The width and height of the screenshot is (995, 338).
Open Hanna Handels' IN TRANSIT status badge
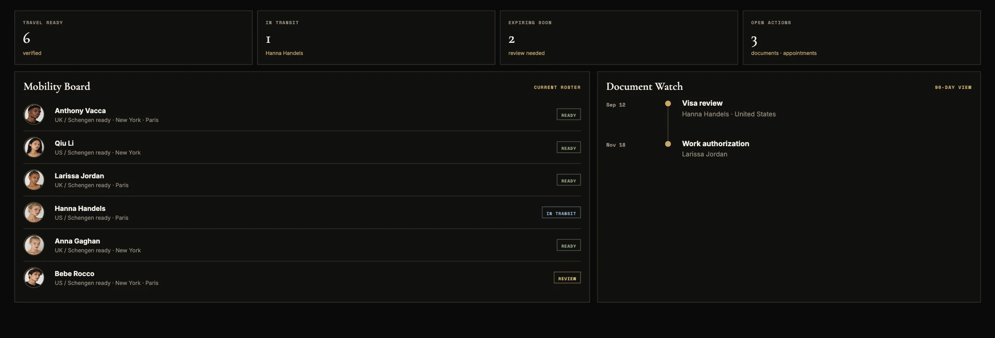point(561,213)
